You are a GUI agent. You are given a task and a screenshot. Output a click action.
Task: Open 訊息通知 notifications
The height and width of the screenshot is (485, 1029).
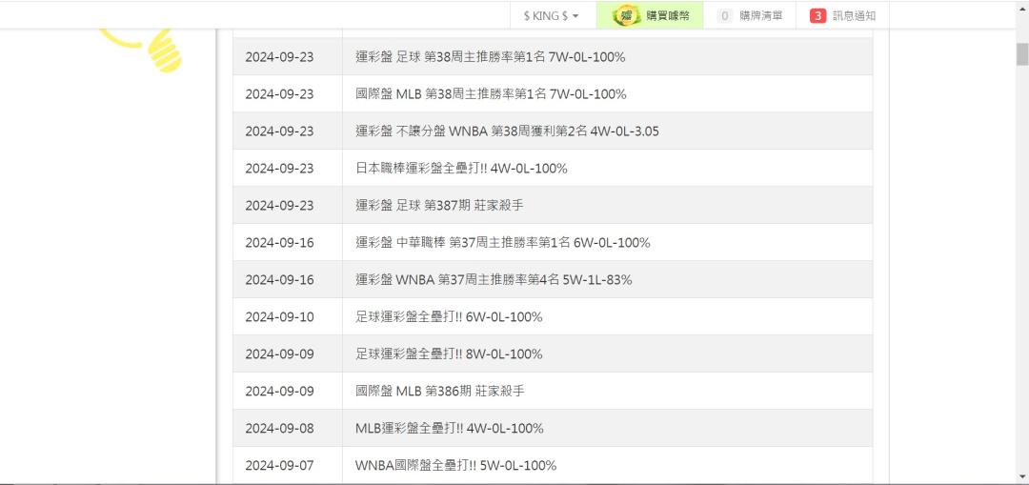coord(842,16)
